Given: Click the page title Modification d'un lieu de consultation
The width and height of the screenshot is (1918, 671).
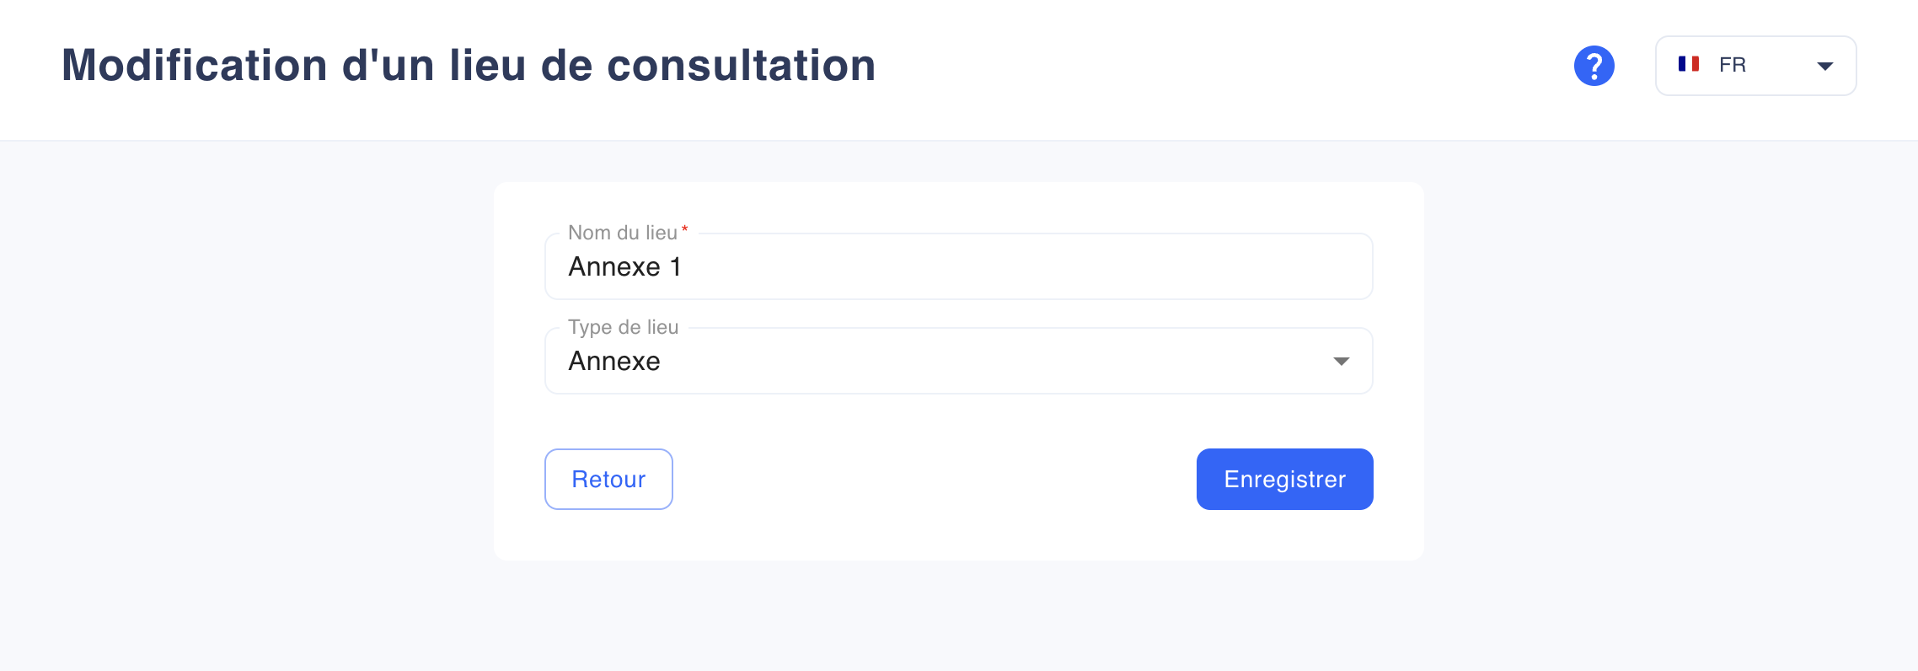Looking at the screenshot, I should click(469, 65).
